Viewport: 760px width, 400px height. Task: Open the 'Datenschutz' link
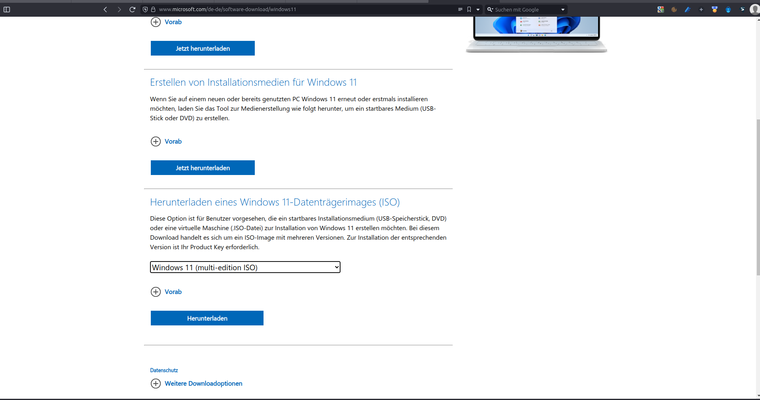coord(164,370)
